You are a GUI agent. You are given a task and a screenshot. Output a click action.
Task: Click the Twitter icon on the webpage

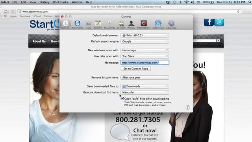219,22
